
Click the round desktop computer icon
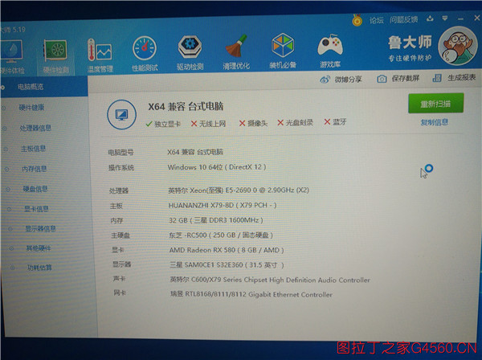(x=122, y=115)
